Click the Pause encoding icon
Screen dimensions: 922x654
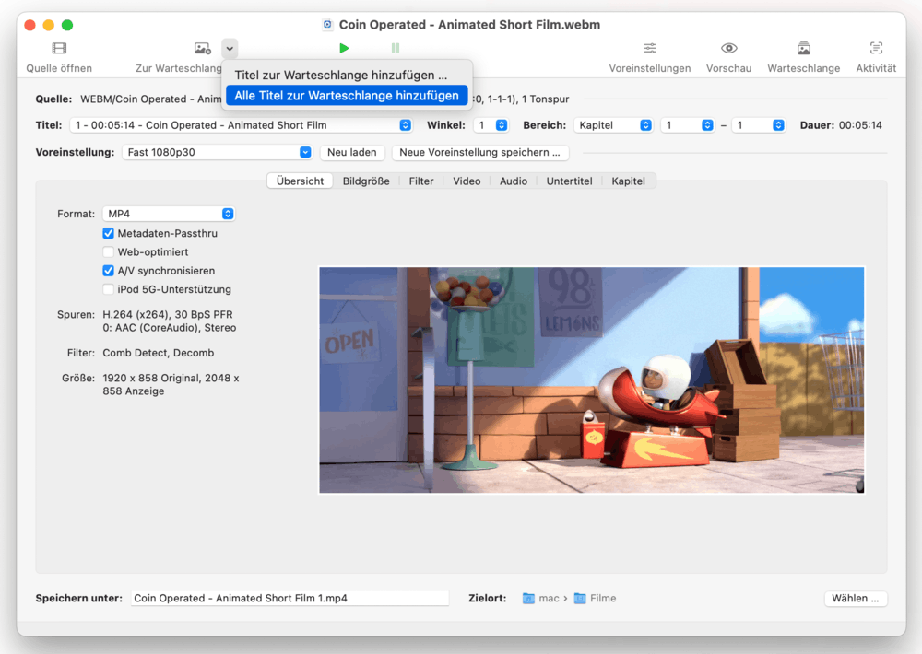(x=396, y=49)
